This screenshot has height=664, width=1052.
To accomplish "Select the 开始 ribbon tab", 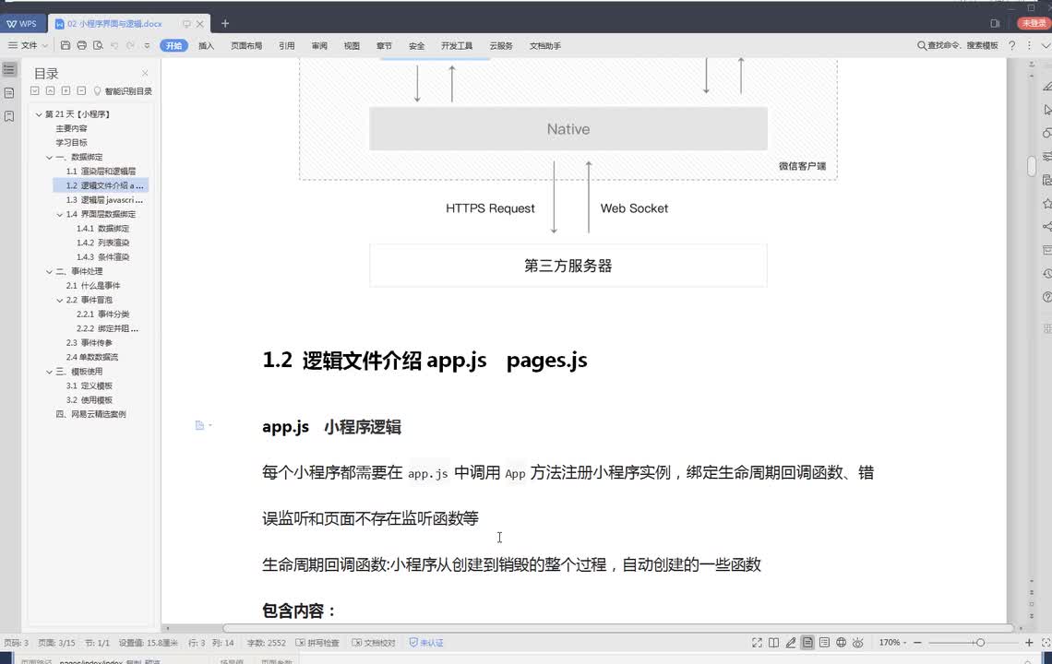I will [173, 45].
